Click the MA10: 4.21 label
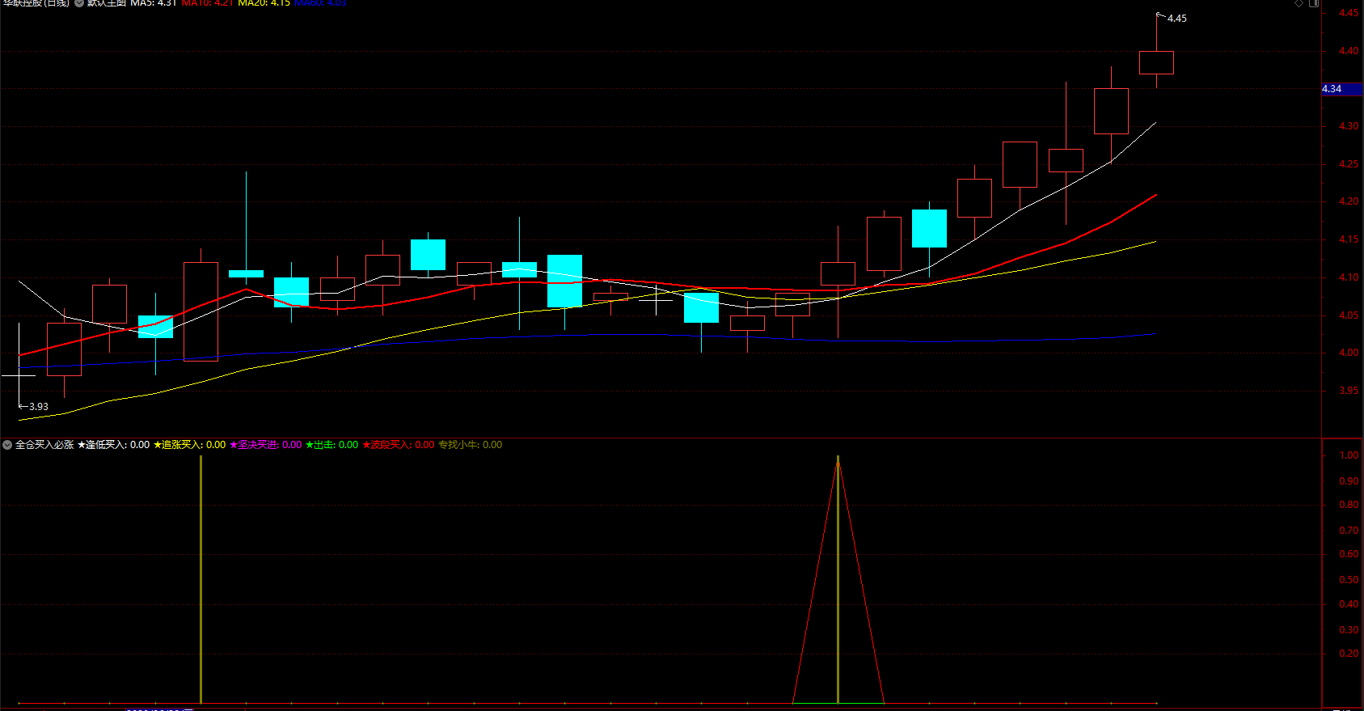1364x711 pixels. click(208, 3)
